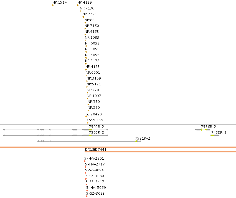
Task: Click the NP:1514 label text
Action: tap(59, 3)
